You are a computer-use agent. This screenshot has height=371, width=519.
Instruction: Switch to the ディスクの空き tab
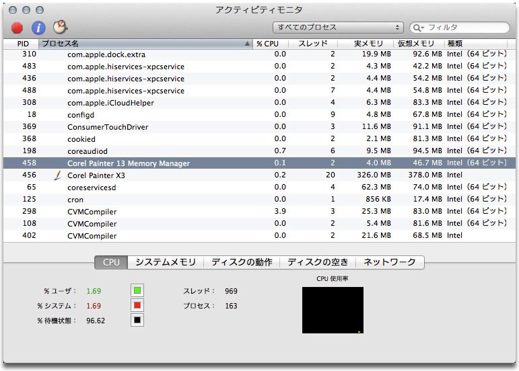click(318, 262)
